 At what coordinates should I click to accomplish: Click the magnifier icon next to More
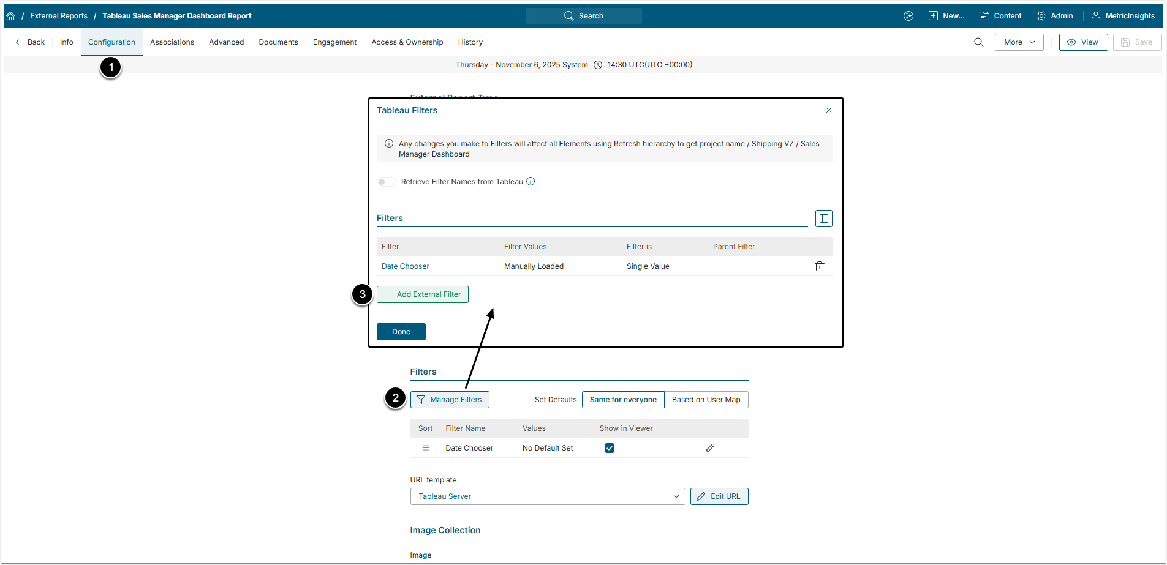coord(978,42)
